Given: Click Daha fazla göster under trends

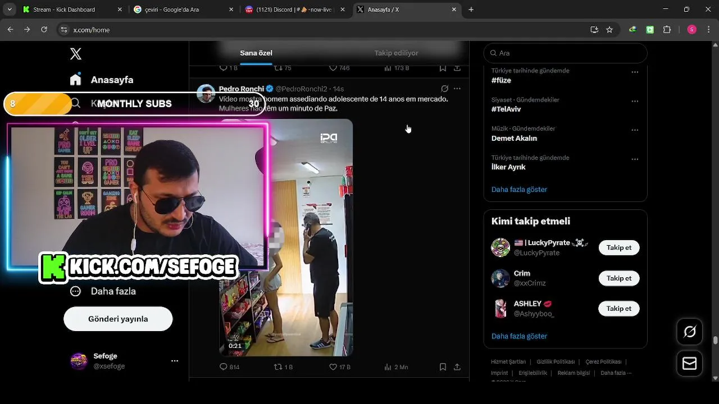Looking at the screenshot, I should point(519,190).
